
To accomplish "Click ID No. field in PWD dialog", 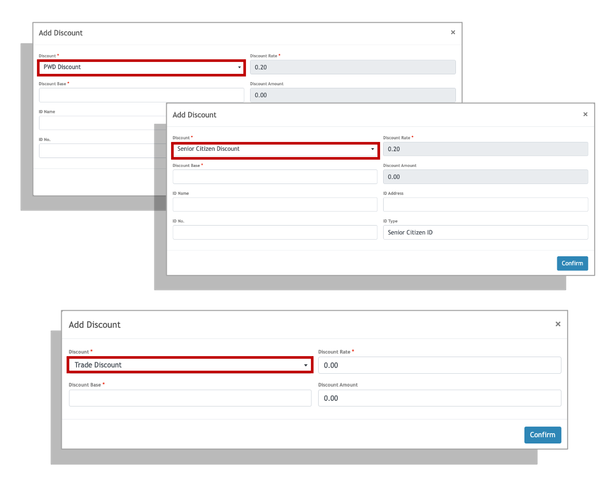I will [103, 151].
